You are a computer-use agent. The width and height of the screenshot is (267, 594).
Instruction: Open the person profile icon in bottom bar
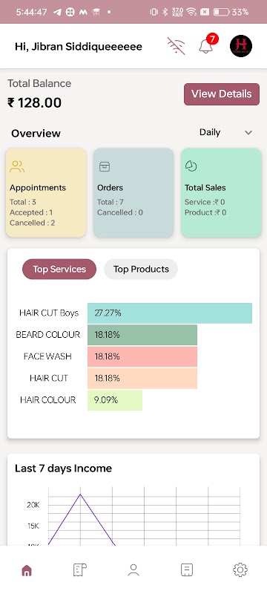[x=133, y=569]
